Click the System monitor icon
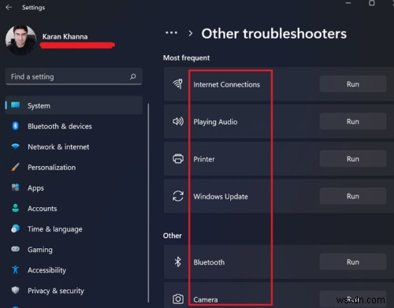Image resolution: width=394 pixels, height=308 pixels. pos(16,105)
